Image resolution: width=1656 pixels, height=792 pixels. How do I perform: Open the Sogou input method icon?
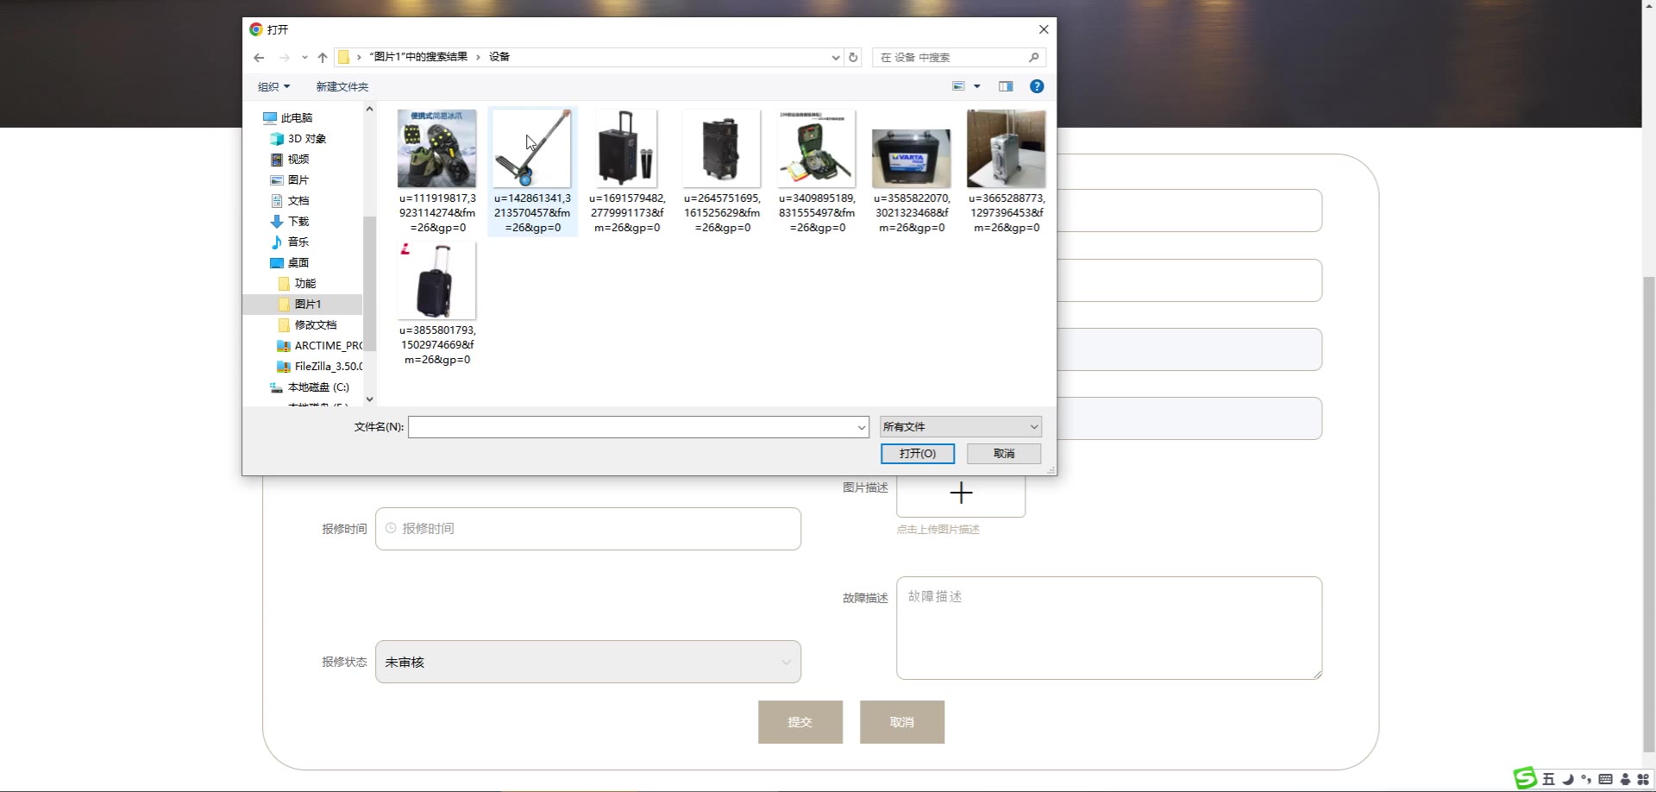point(1525,778)
